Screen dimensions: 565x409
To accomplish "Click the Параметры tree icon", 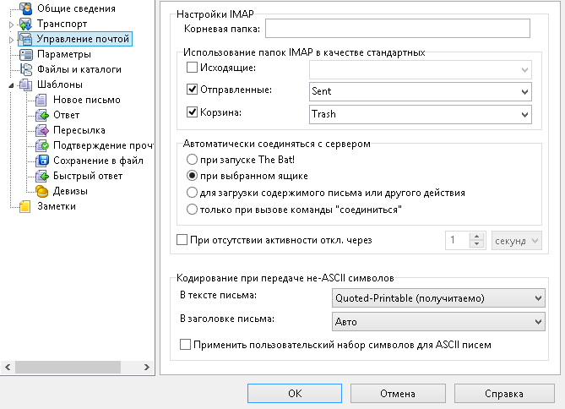I will [x=25, y=54].
